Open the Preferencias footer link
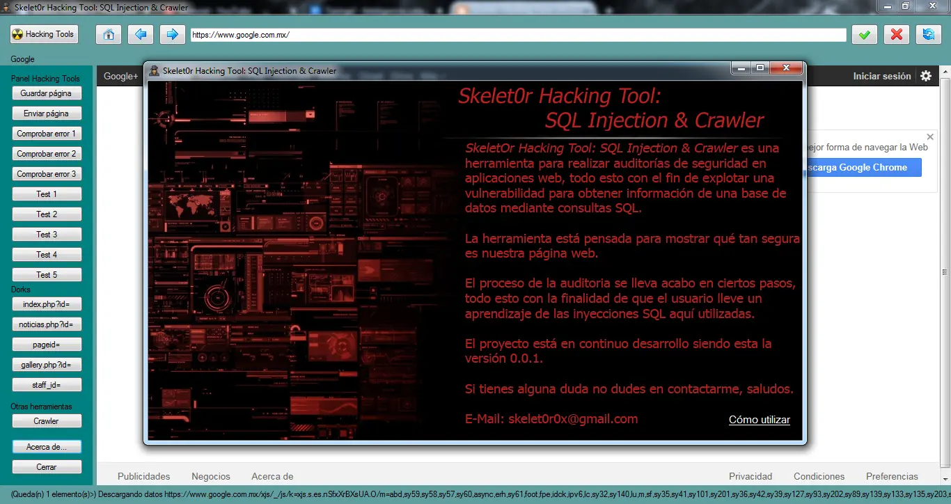Image resolution: width=951 pixels, height=504 pixels. (x=892, y=477)
